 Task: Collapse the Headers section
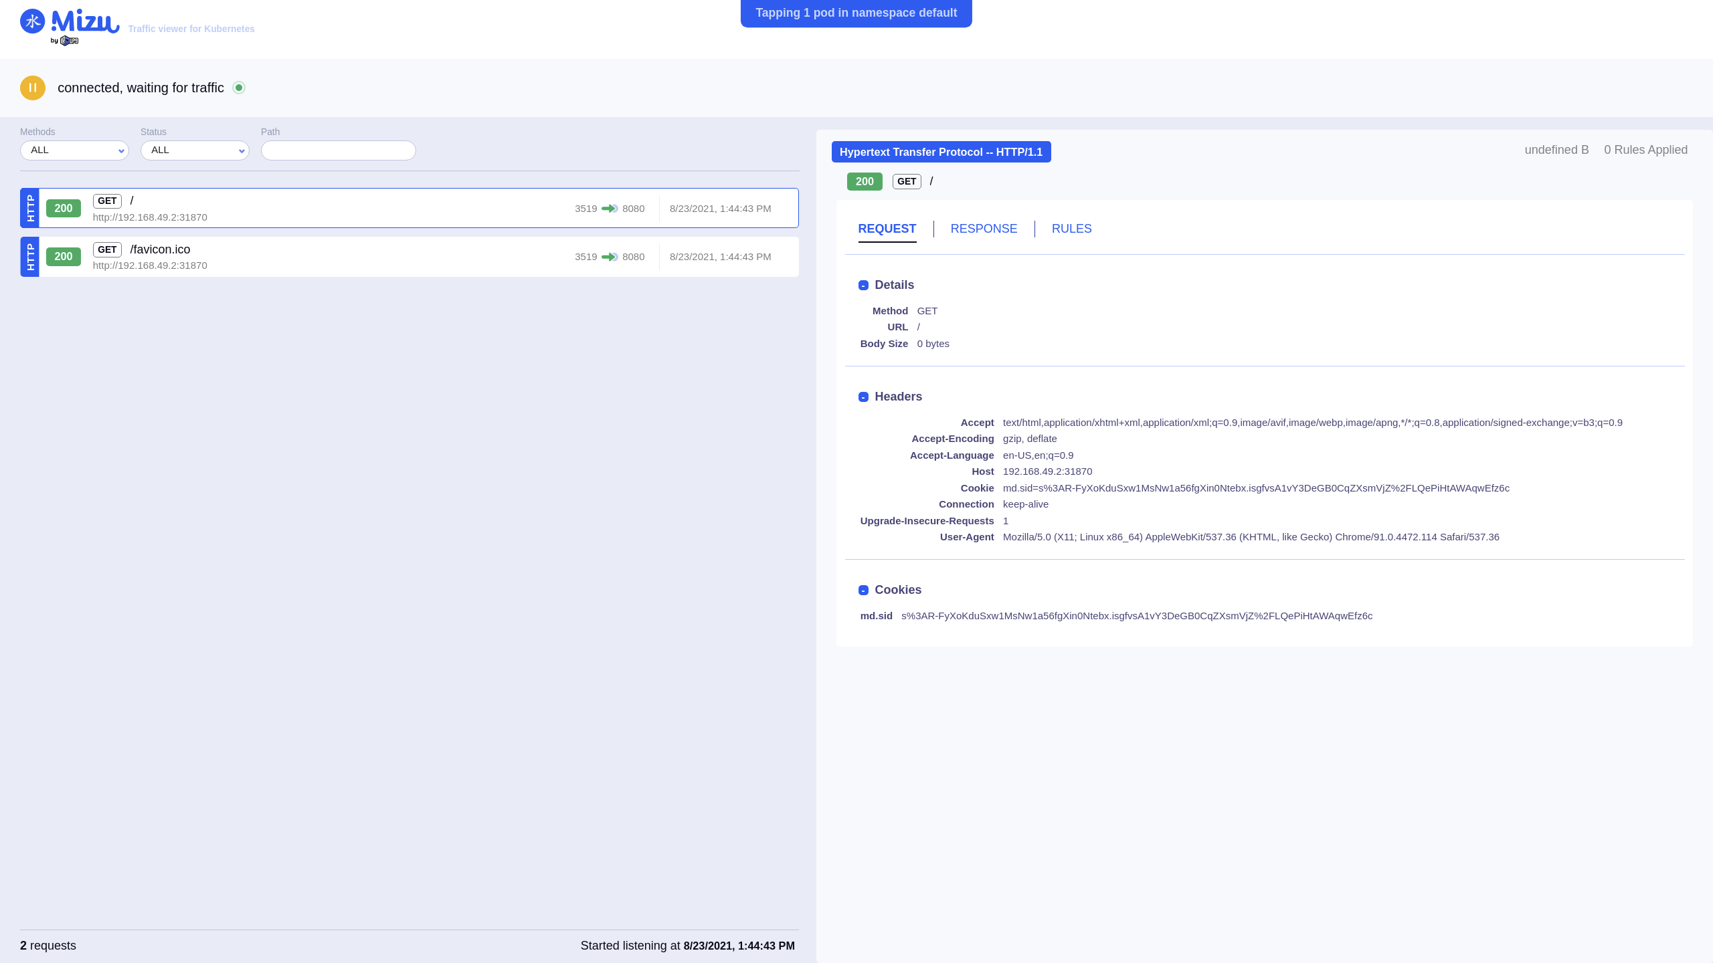tap(863, 397)
